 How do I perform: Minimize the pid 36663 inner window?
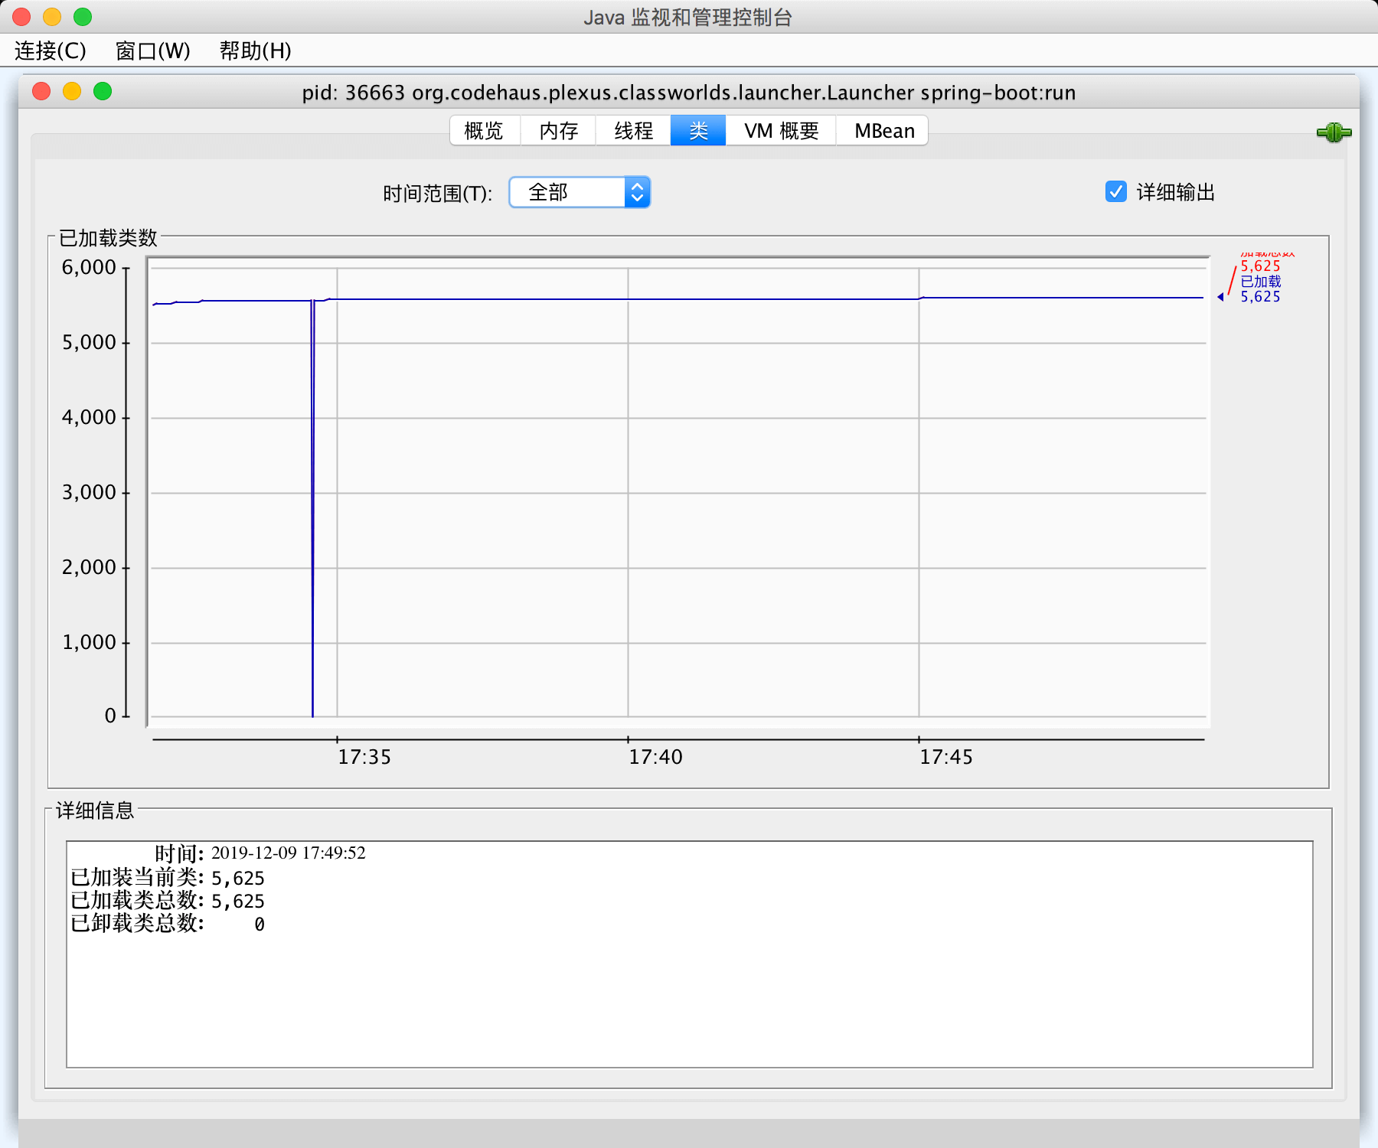click(x=72, y=92)
